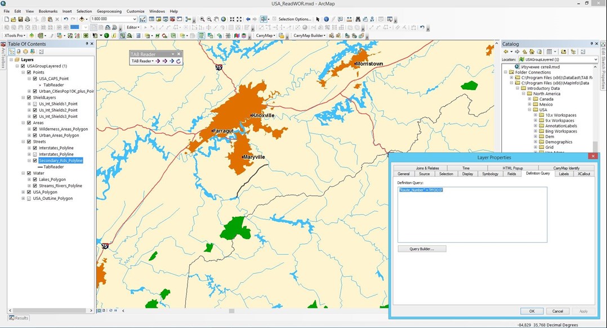Click the Query Builder... button

coord(422,249)
